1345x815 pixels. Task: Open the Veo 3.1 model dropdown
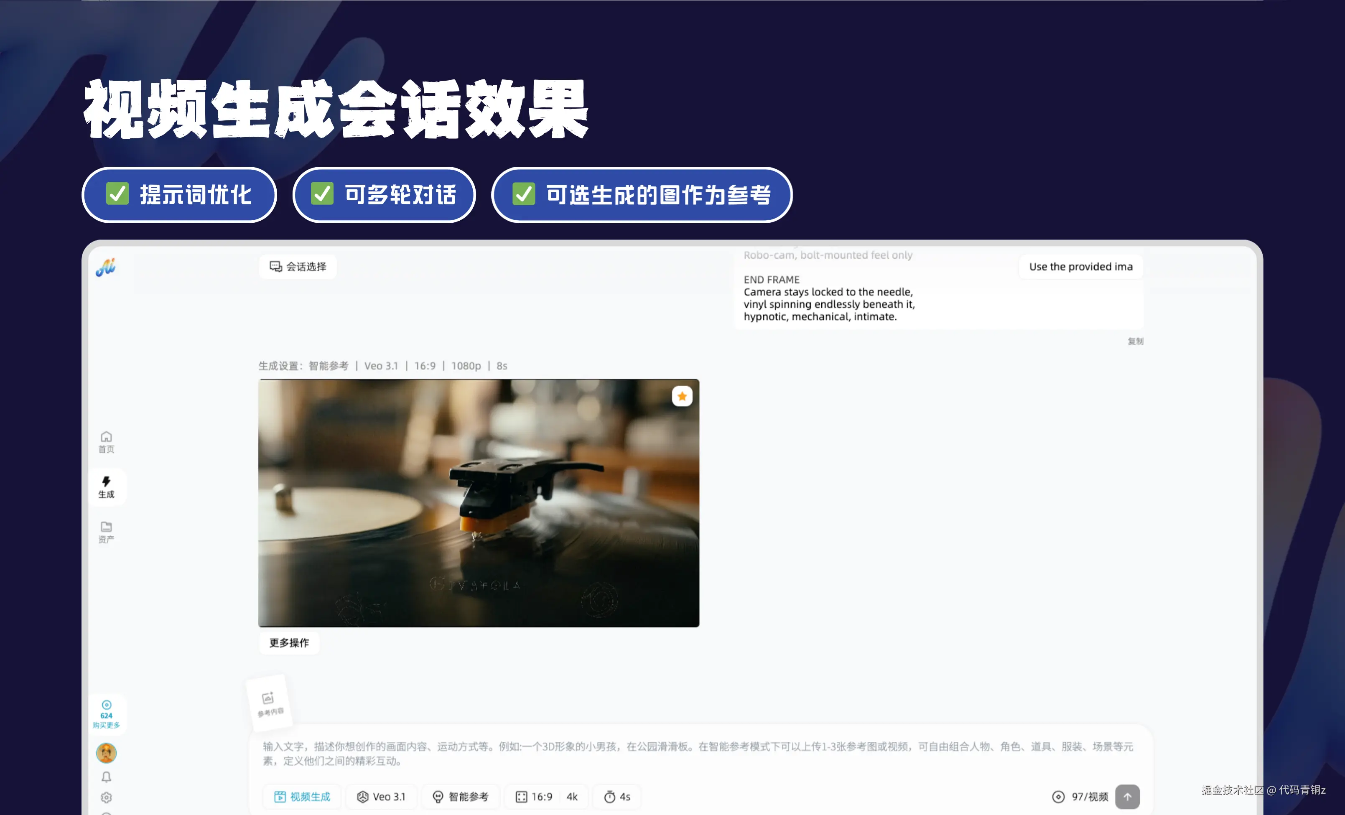coord(381,797)
